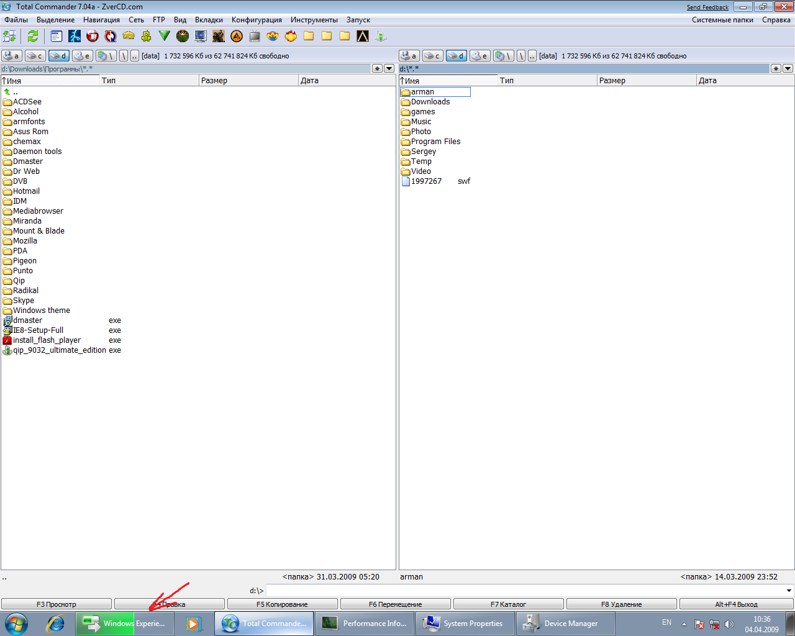Click the orange AIMP player toolbar icon
795x636 pixels.
237,36
